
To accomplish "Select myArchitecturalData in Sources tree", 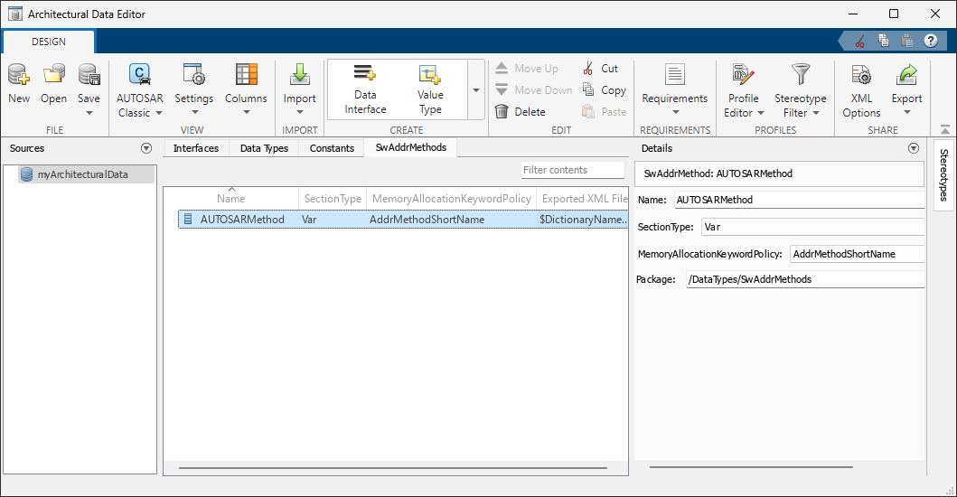I will click(81, 174).
